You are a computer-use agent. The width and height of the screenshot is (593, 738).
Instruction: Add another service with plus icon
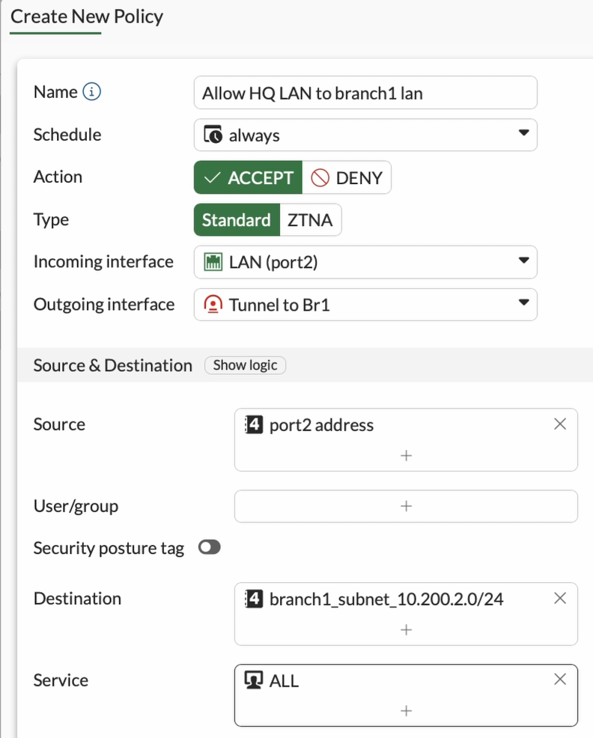point(406,710)
